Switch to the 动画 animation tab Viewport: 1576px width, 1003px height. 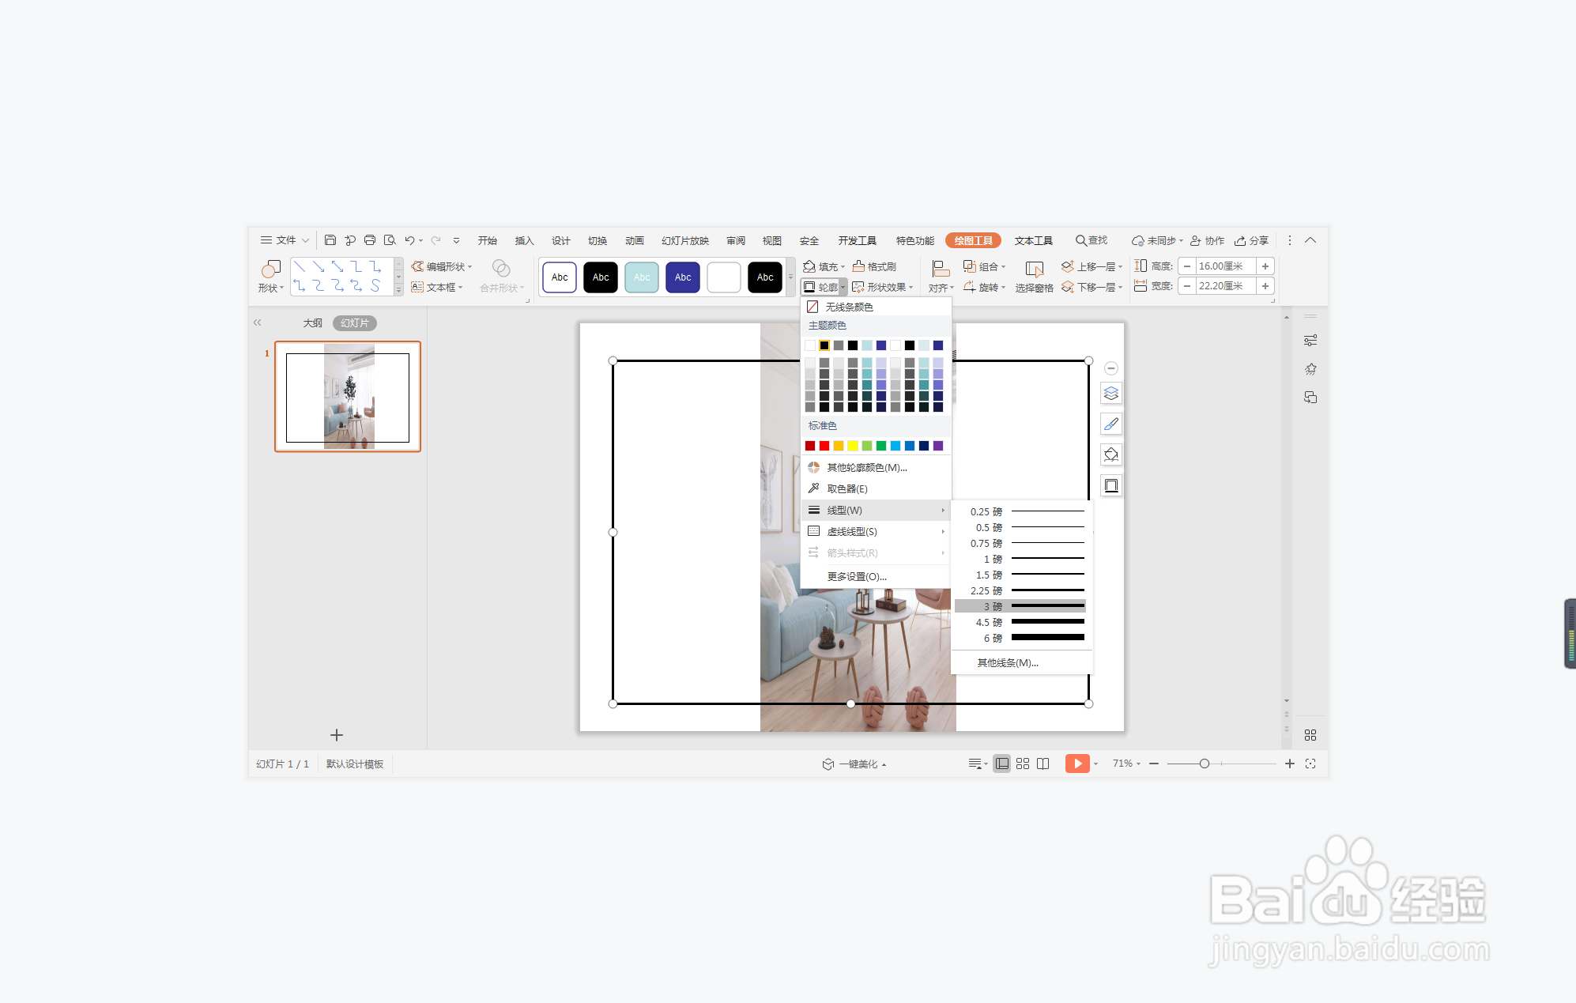point(634,240)
